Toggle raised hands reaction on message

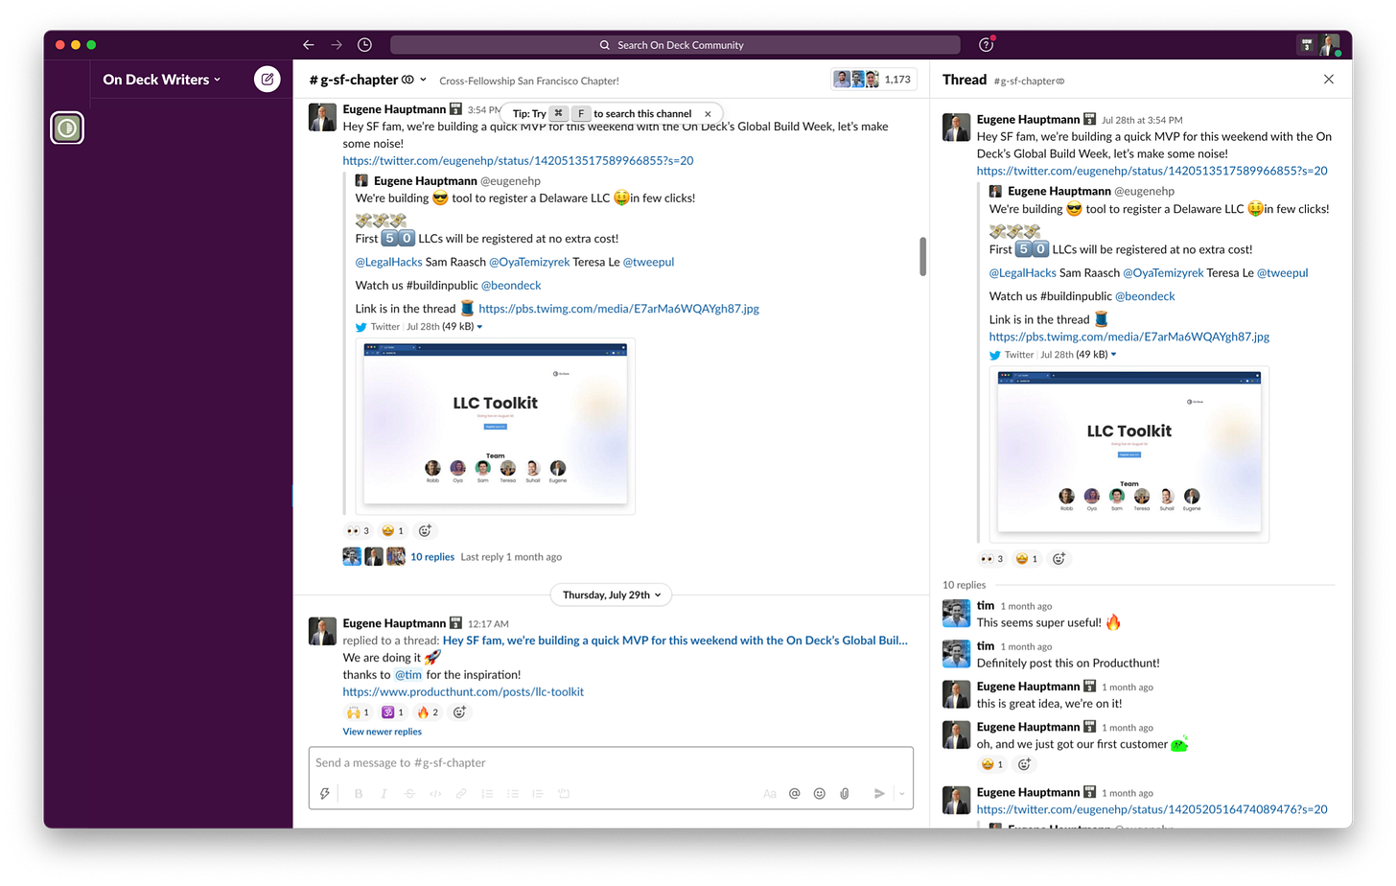[x=358, y=712]
